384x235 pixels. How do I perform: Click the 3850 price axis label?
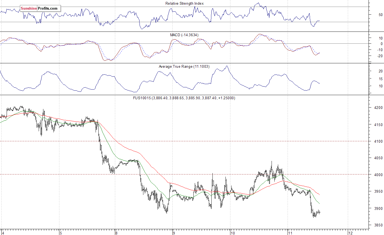[378, 225]
